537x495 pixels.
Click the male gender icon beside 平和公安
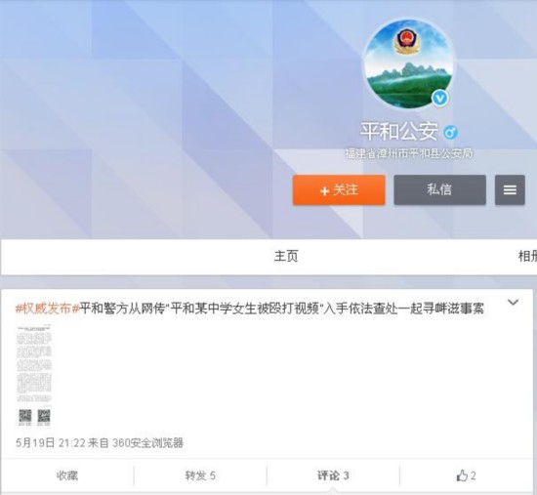pos(451,132)
